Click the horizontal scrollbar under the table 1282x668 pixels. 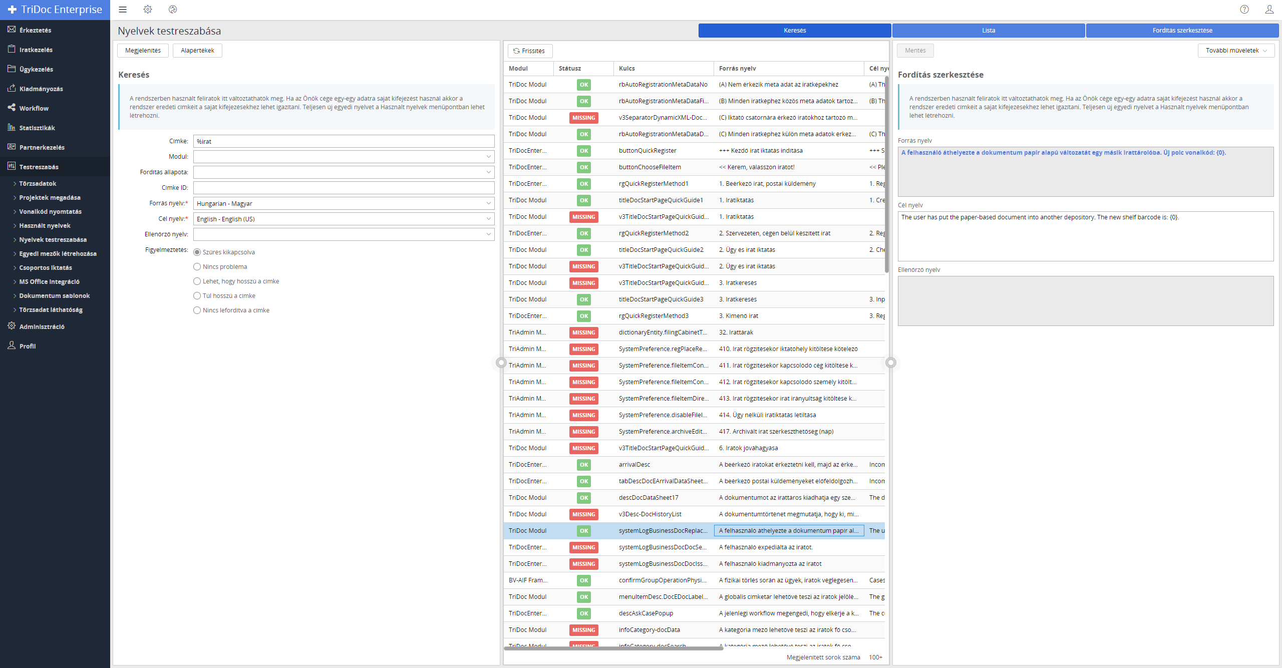(x=613, y=648)
